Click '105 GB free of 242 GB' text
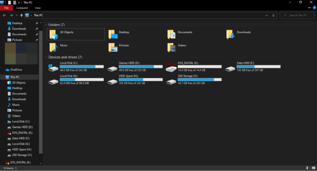 132,83
